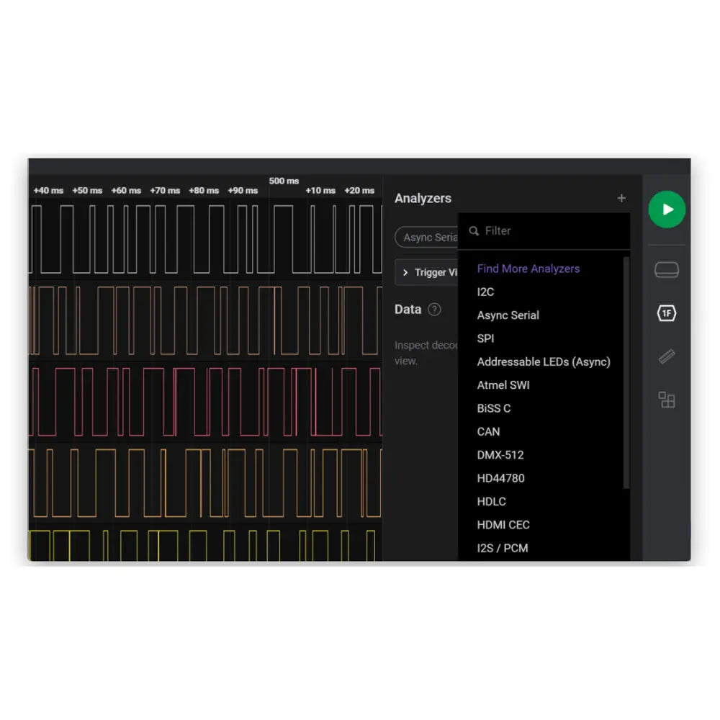
Task: Click the Data help question mark
Action: pos(435,310)
